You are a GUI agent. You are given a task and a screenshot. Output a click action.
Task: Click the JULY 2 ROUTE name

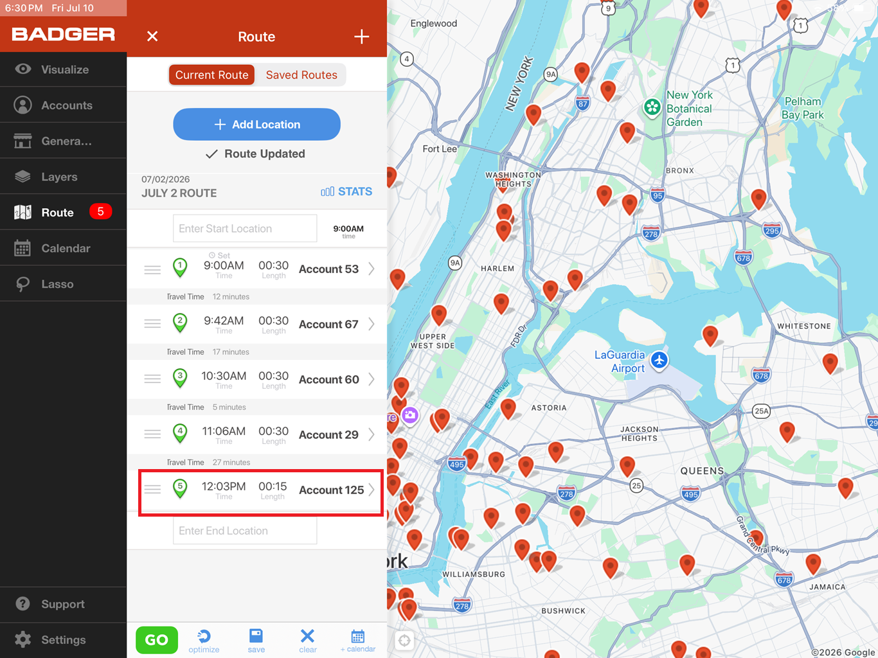coord(179,193)
